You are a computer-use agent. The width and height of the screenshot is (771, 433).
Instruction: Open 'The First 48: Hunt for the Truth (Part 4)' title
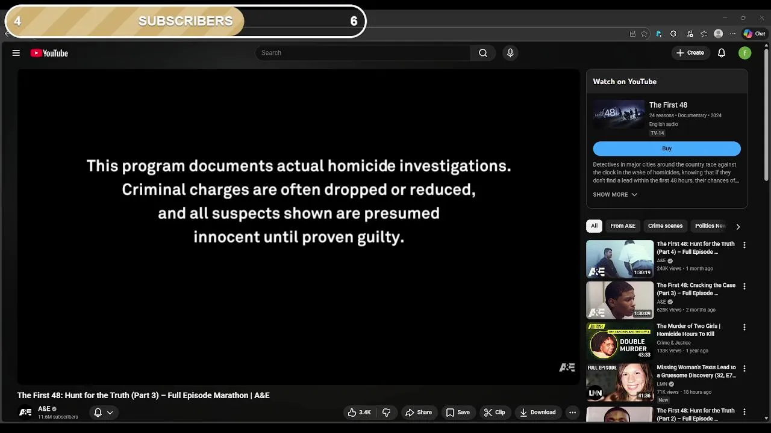[x=696, y=248]
